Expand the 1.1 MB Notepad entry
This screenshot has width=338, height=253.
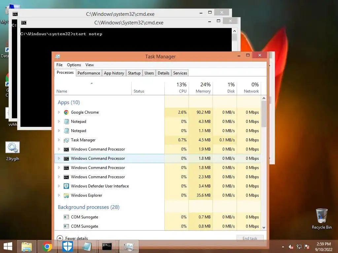click(59, 130)
